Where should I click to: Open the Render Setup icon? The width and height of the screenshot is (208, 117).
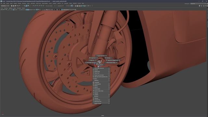tap(85, 6)
